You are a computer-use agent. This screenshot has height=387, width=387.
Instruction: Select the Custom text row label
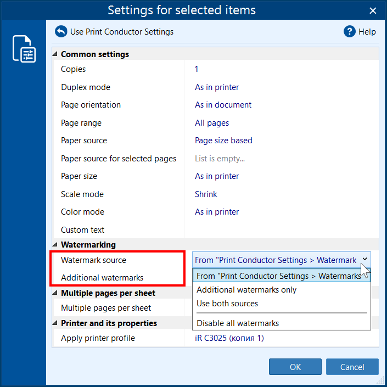(x=83, y=230)
